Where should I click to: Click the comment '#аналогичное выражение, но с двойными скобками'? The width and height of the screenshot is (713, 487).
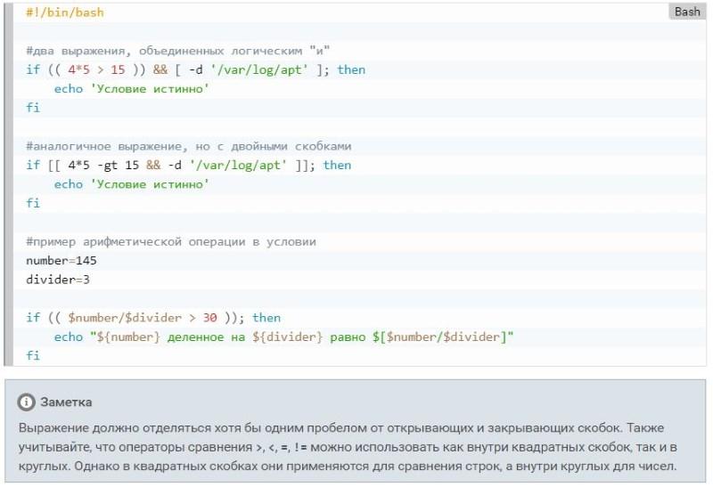click(x=189, y=146)
